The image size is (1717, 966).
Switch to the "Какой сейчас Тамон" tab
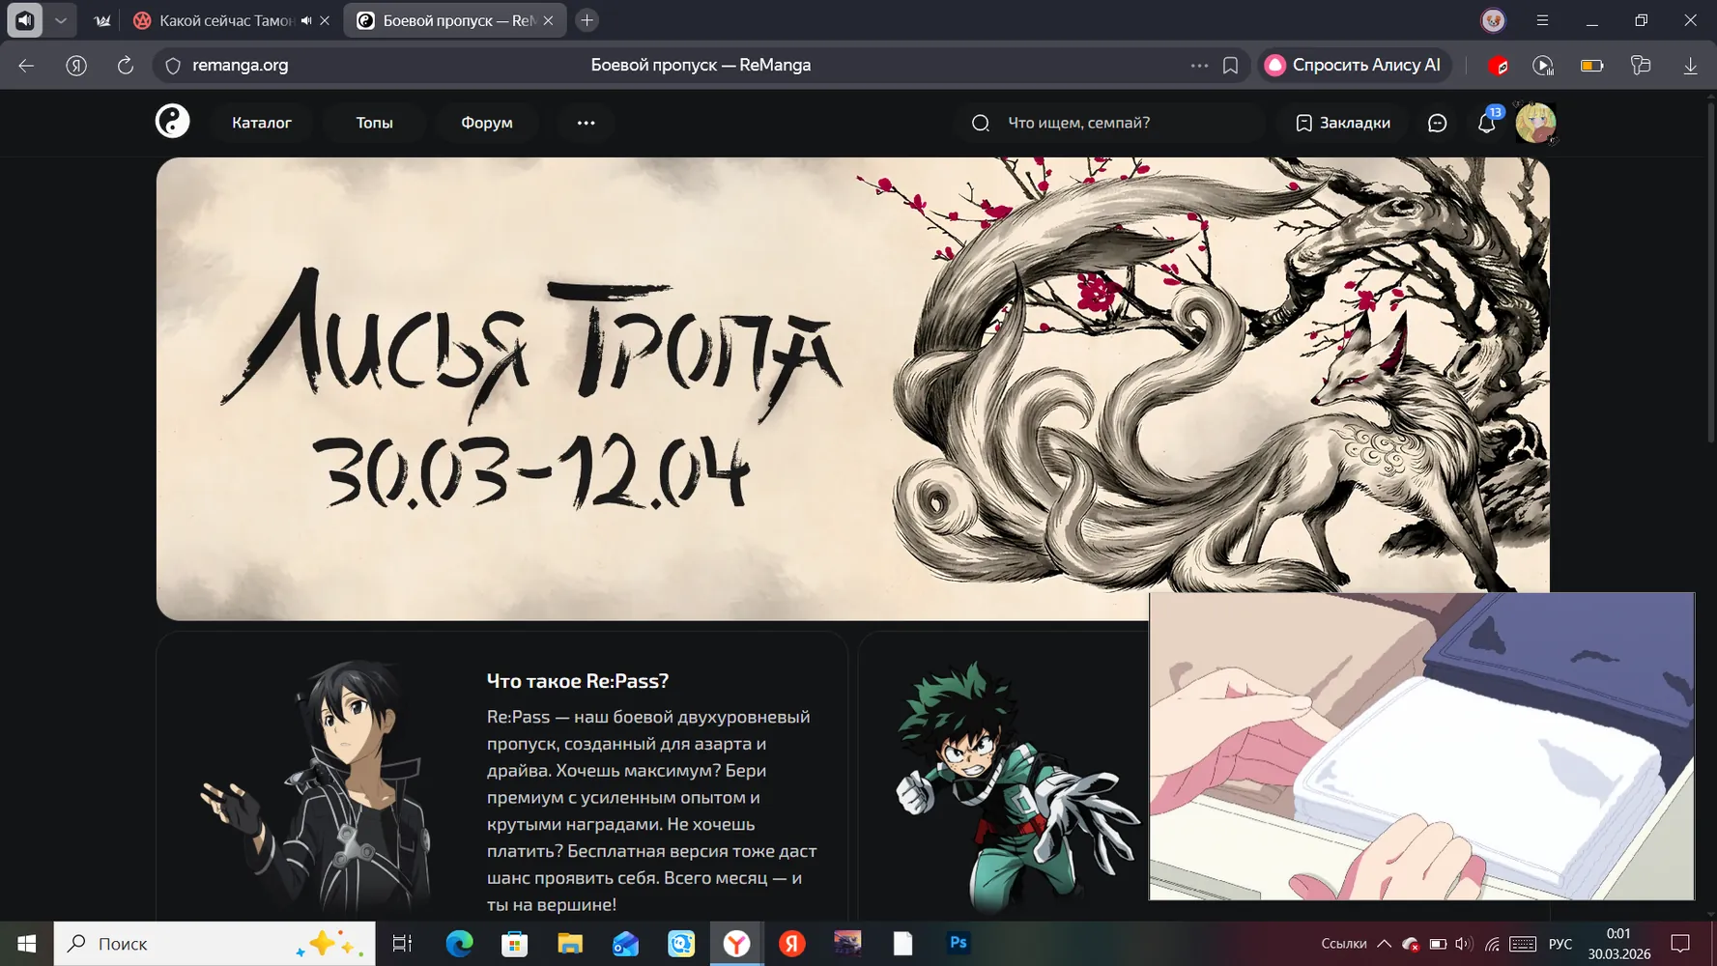(227, 20)
